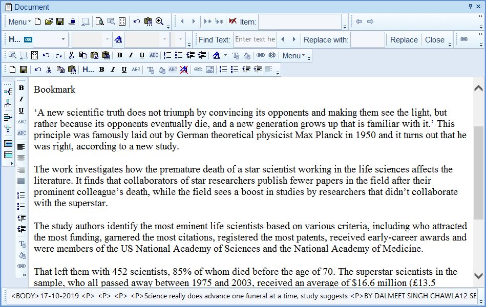Toggle the pin icon in Document title bar
The image size is (486, 307).
[x=470, y=7]
